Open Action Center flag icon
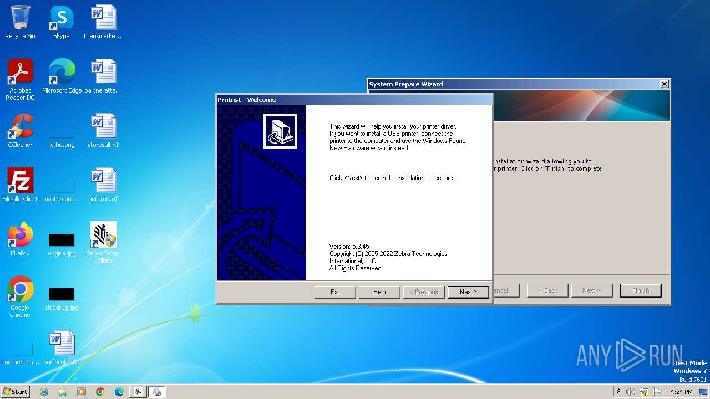 pyautogui.click(x=657, y=392)
